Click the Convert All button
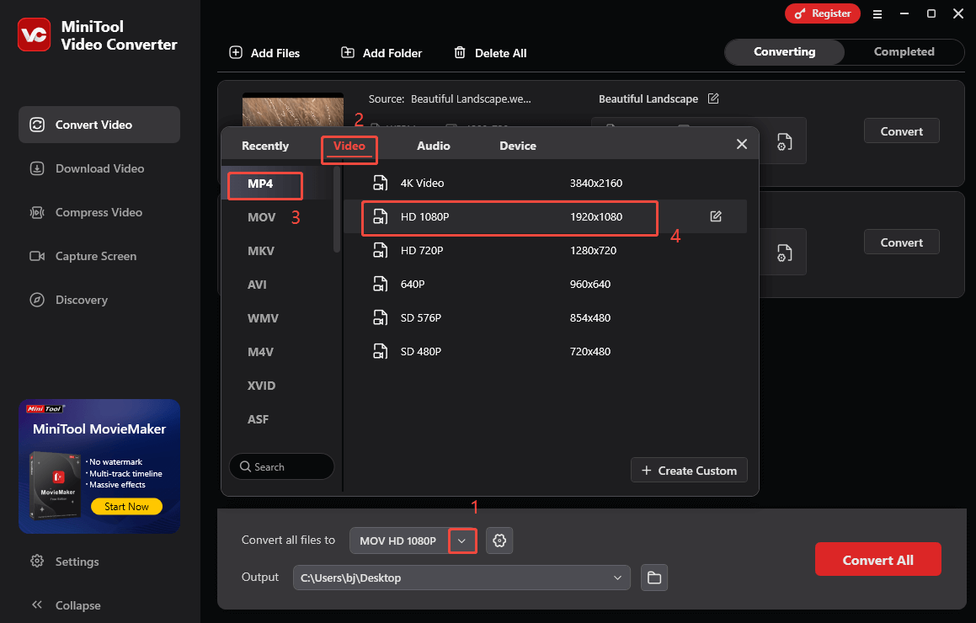Screen dimensions: 976x623 877,560
